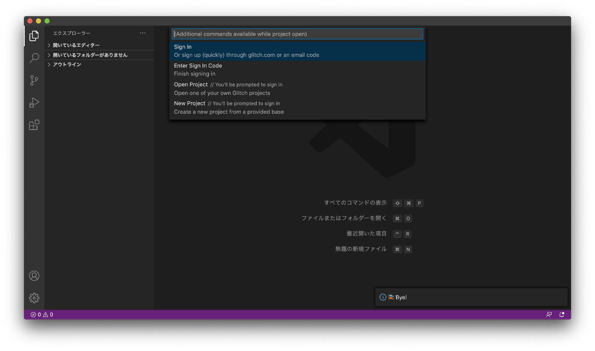Viewport: 595px width, 351px height.
Task: Open the Accounts icon in activity bar
Action: (x=34, y=275)
